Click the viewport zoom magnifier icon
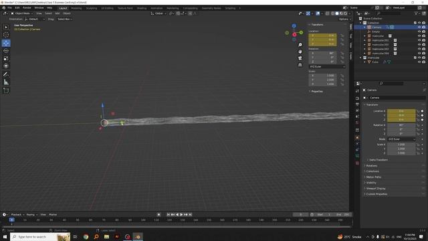Image resolution: width=428 pixels, height=241 pixels. coord(300,45)
